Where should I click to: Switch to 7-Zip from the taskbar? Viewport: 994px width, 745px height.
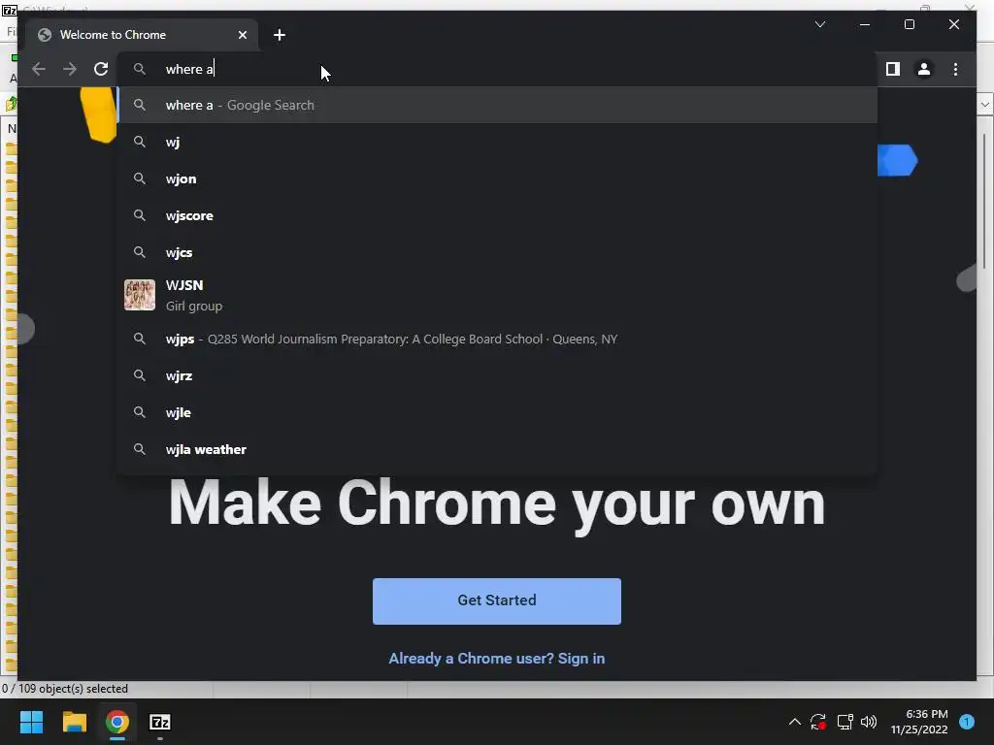(160, 722)
